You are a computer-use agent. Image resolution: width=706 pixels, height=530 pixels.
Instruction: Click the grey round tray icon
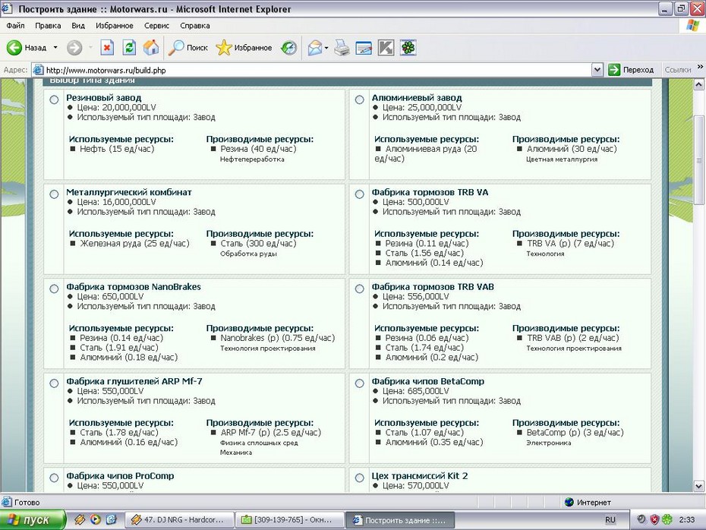(641, 519)
